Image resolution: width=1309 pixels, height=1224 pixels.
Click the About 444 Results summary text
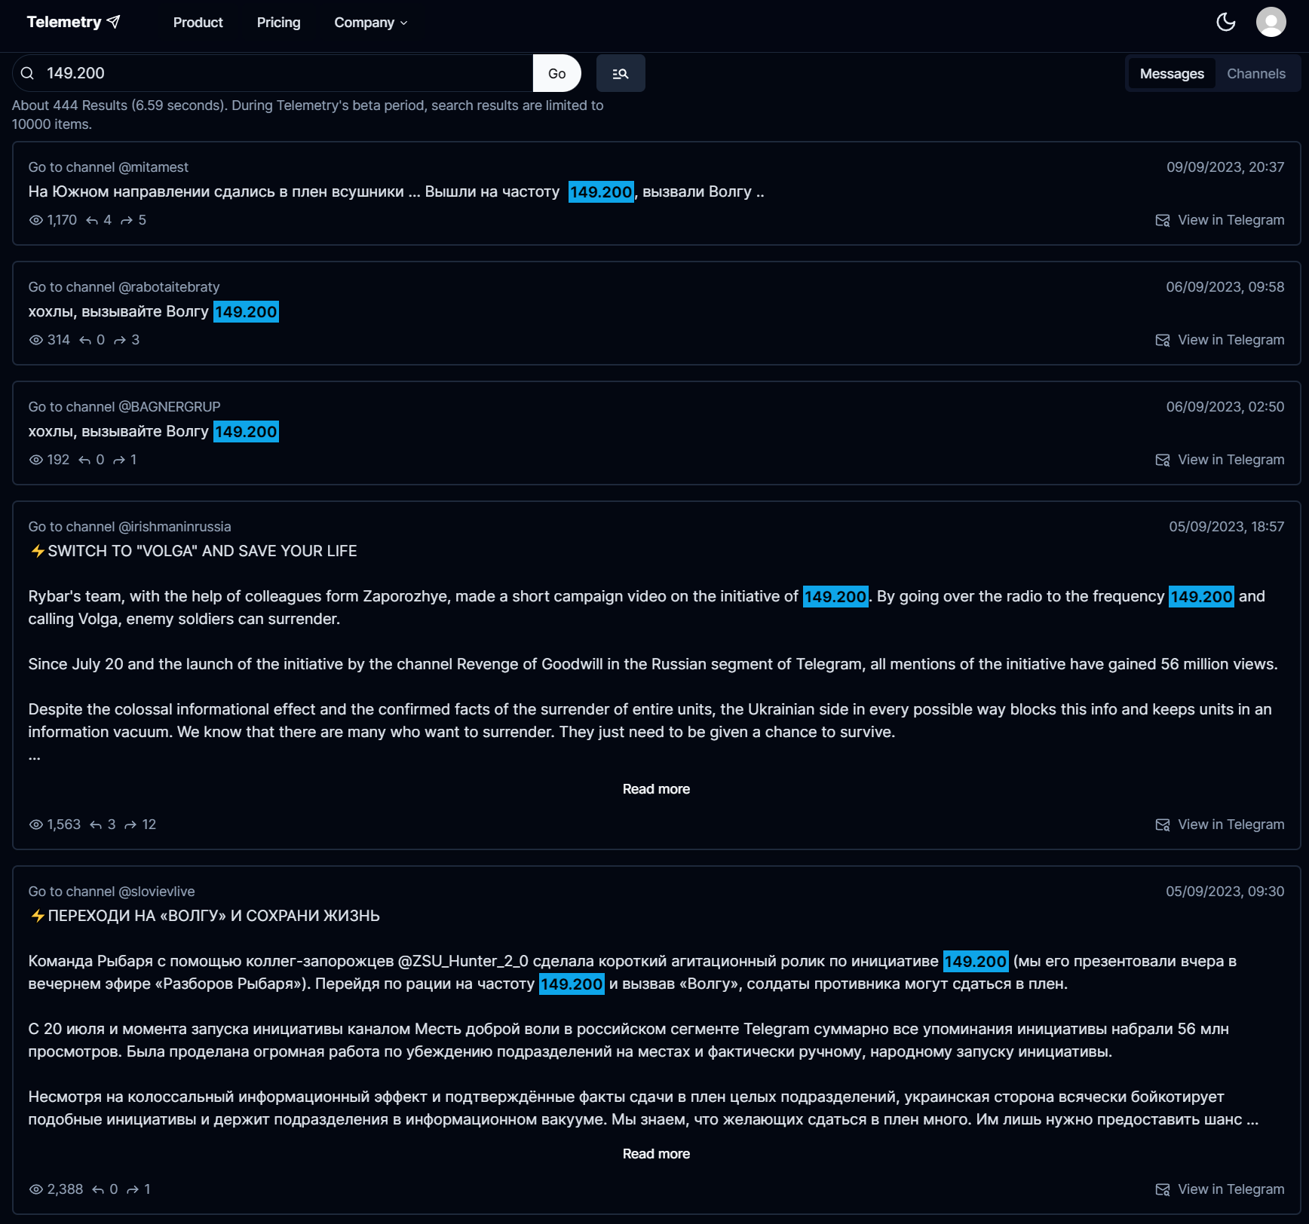pos(308,115)
